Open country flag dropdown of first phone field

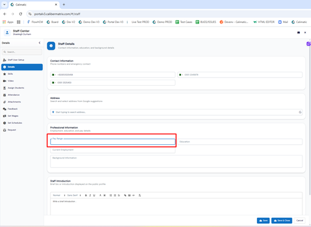54,75
